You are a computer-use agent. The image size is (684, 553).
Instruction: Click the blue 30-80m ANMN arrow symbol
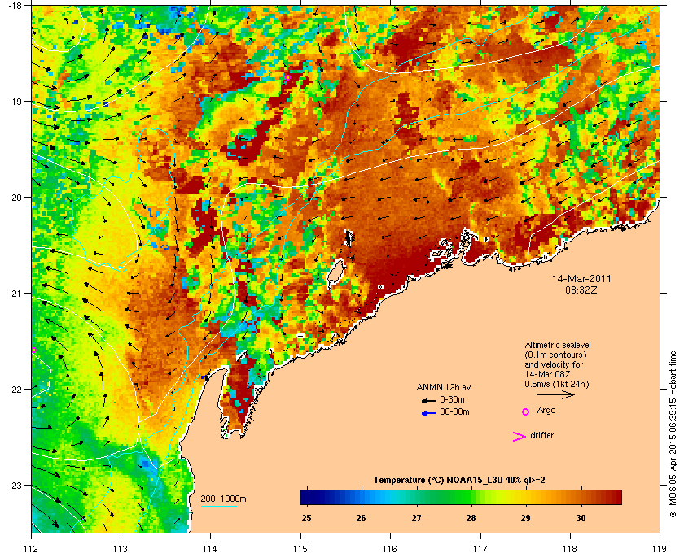[428, 413]
